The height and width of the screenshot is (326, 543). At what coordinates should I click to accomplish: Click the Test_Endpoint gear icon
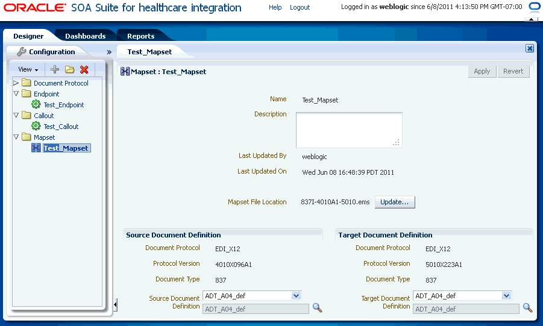(36, 104)
